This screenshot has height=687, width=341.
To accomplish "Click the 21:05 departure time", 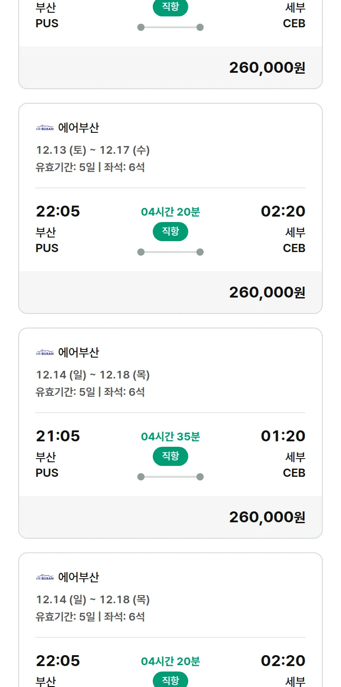I will pos(58,436).
